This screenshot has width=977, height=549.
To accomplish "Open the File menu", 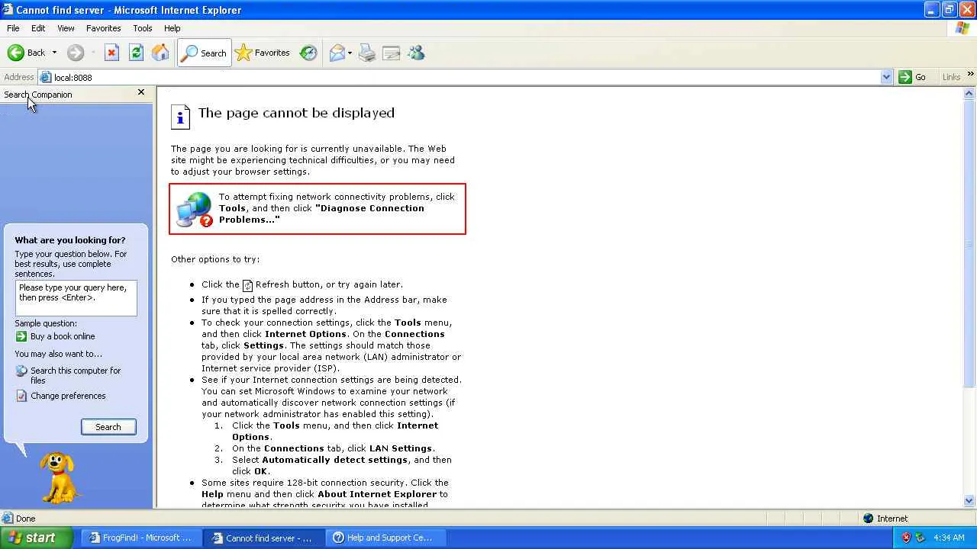I will point(13,28).
